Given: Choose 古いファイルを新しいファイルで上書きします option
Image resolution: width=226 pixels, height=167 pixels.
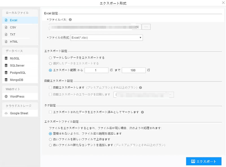Looking at the screenshot, I should pyautogui.click(x=50, y=139).
